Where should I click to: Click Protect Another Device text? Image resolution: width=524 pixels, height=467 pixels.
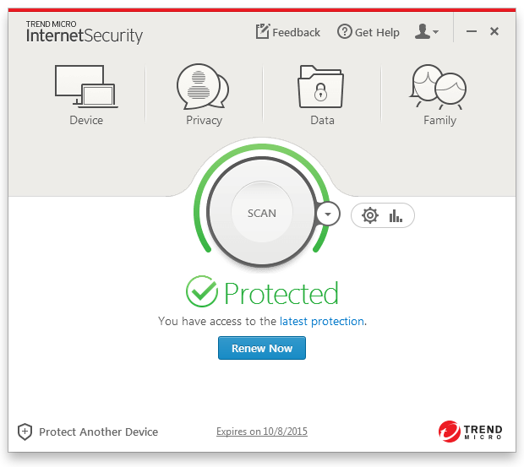click(x=98, y=432)
